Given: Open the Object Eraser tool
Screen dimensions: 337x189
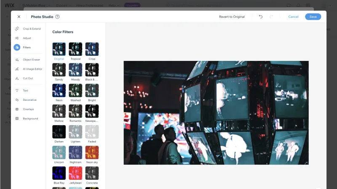Looking at the screenshot, I should point(27,60).
